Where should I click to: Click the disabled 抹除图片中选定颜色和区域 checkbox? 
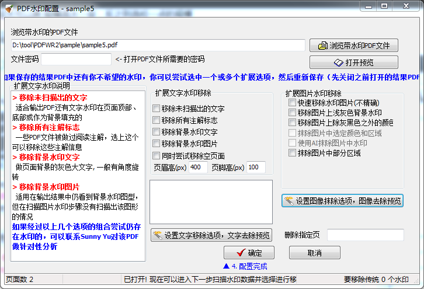pyautogui.click(x=292, y=133)
